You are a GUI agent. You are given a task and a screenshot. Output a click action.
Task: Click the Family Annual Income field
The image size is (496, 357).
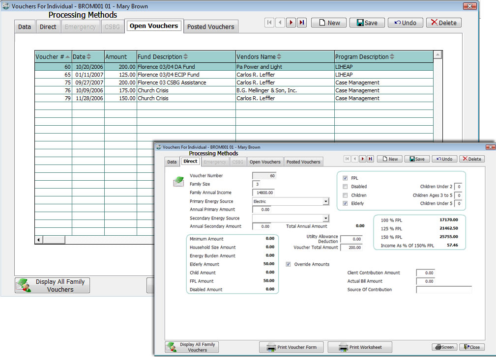click(x=263, y=193)
